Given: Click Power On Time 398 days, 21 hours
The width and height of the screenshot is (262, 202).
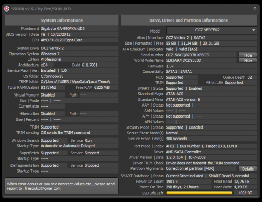Looking at the screenshot, I should pos(182,187).
